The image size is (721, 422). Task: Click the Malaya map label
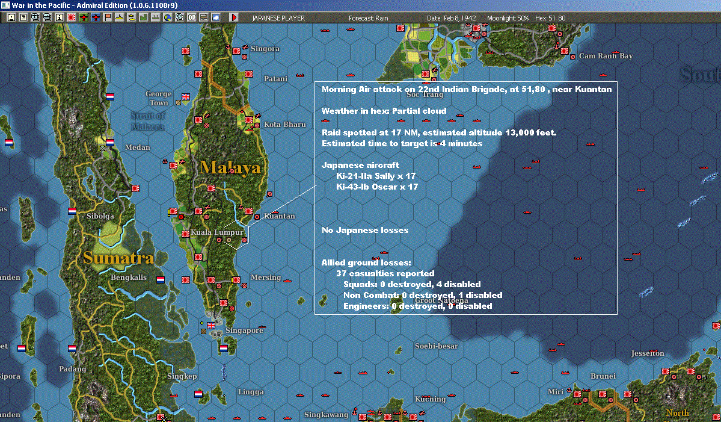point(230,167)
